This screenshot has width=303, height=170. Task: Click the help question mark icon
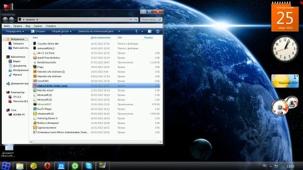click(158, 32)
